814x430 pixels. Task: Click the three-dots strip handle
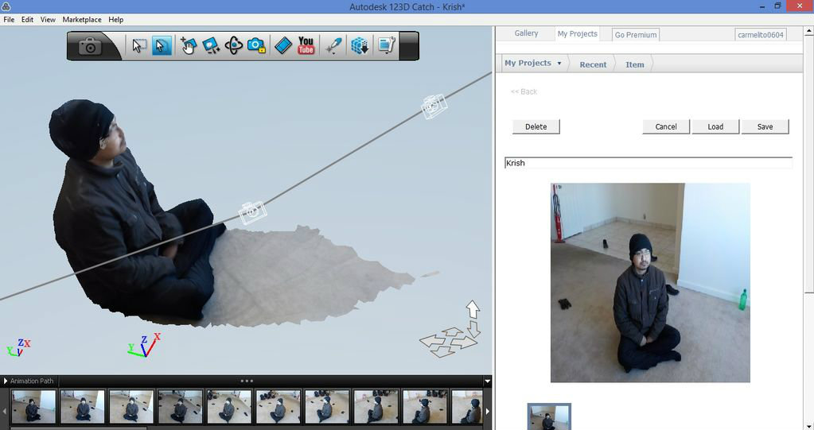(x=247, y=381)
